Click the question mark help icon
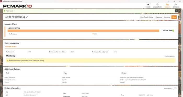183x97 pixels. [176, 11]
